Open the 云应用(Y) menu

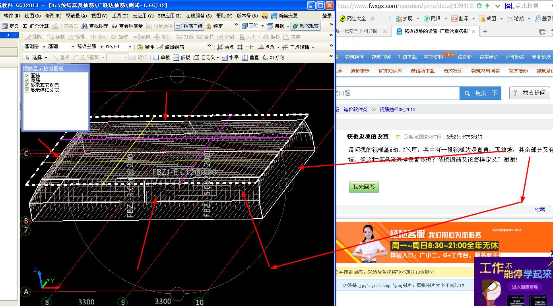(143, 16)
